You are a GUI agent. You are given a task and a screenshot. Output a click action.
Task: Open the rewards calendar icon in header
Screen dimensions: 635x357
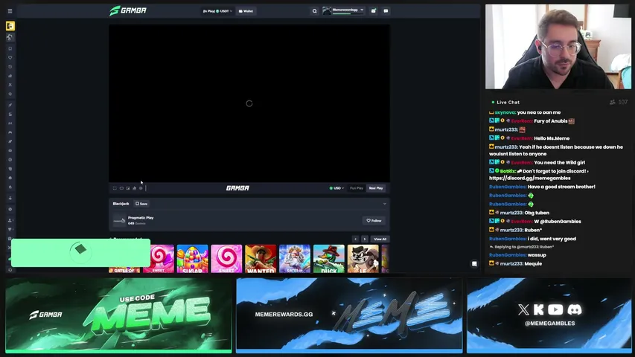coord(374,11)
